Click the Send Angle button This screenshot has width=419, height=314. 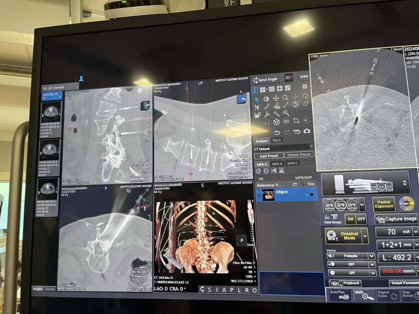pyautogui.click(x=265, y=80)
